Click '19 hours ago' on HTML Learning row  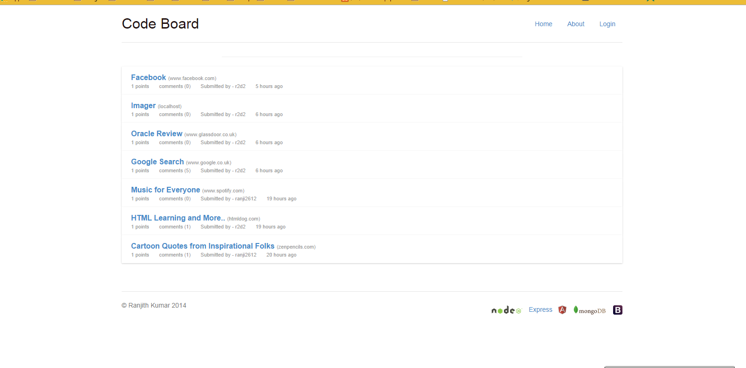click(x=271, y=227)
